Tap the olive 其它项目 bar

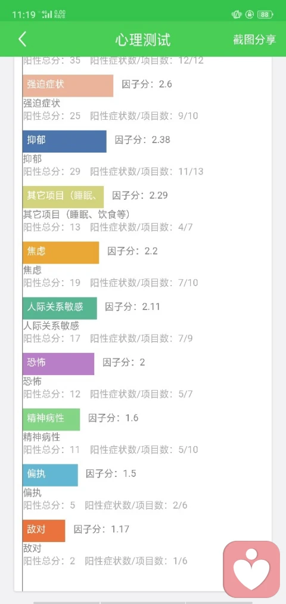63,197
